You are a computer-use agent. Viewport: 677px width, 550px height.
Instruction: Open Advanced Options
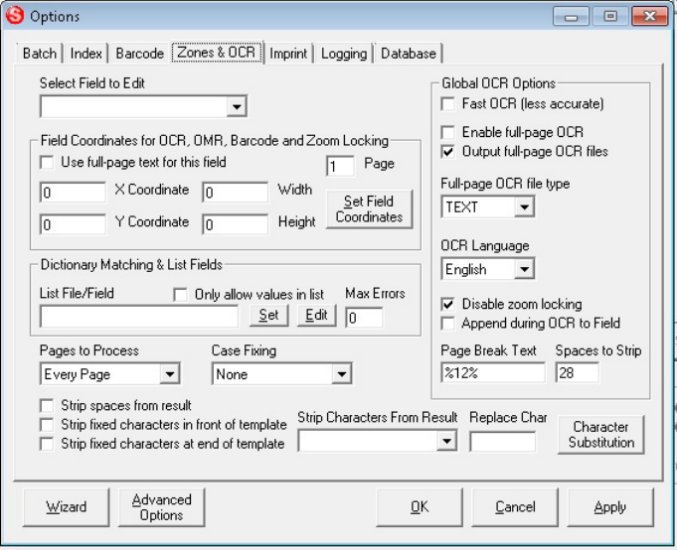[161, 507]
